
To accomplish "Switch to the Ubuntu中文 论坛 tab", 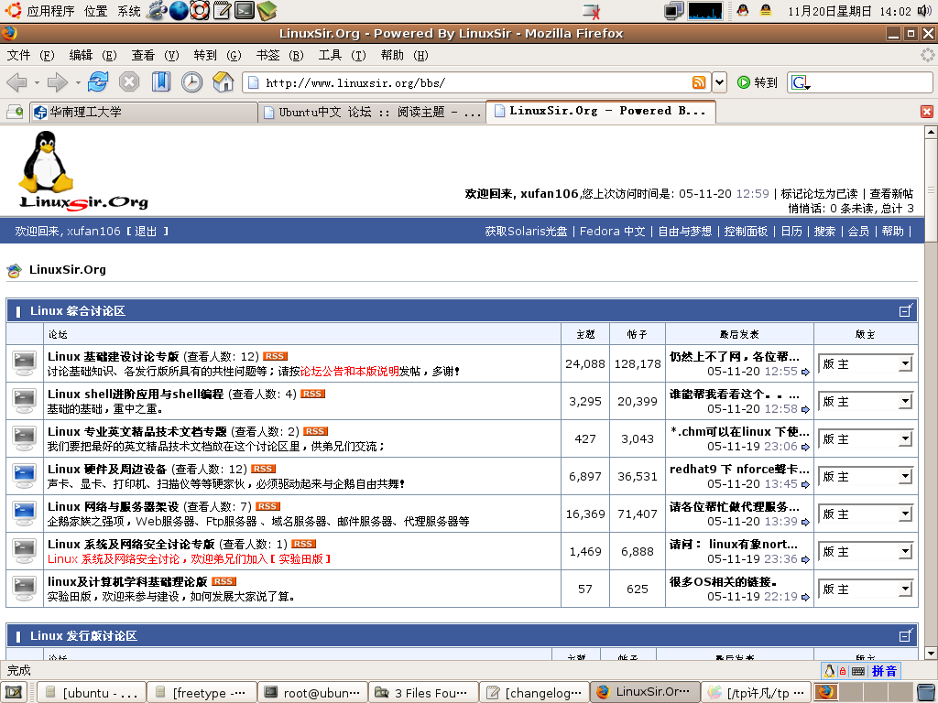I will (372, 112).
